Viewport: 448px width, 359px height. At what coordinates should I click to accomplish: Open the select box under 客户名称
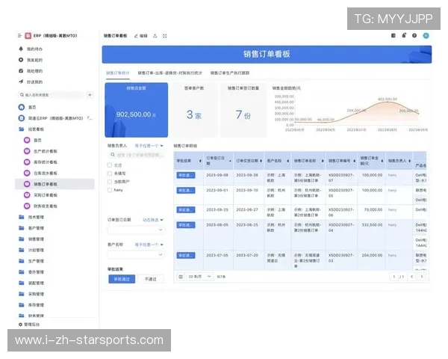point(136,254)
